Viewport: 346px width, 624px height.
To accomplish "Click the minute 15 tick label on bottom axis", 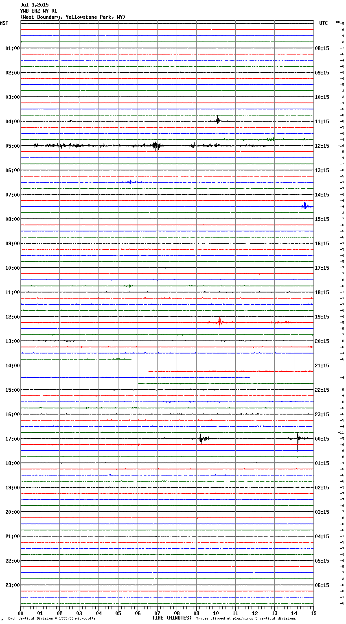I will point(313,613).
